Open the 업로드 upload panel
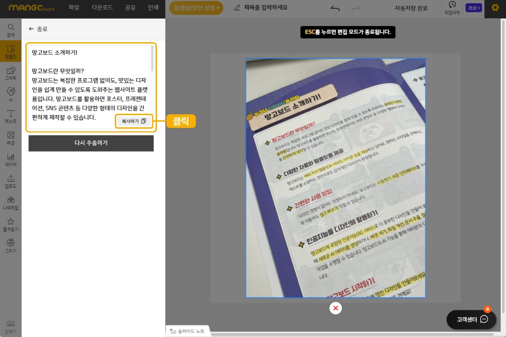 point(11,181)
